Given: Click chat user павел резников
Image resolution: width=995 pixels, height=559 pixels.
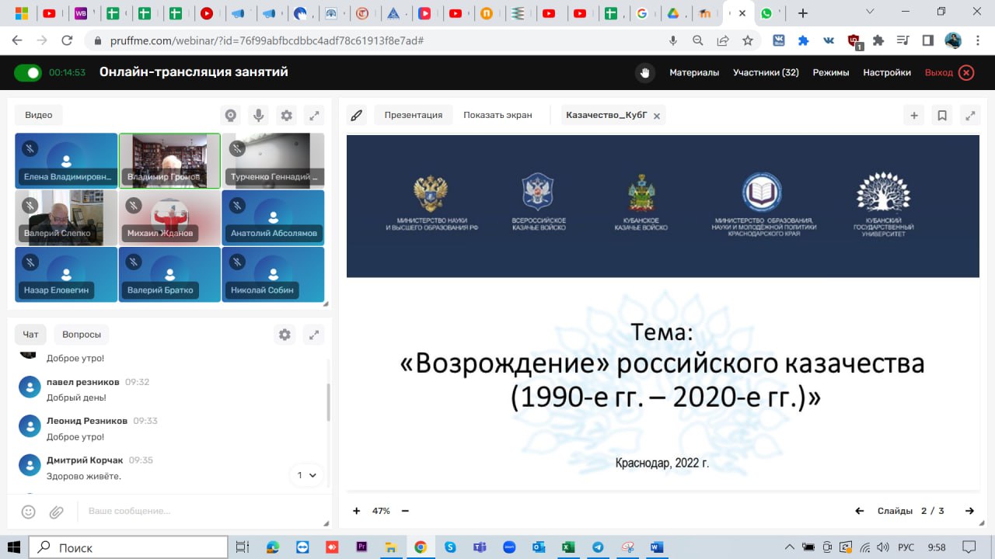Looking at the screenshot, I should pos(83,382).
